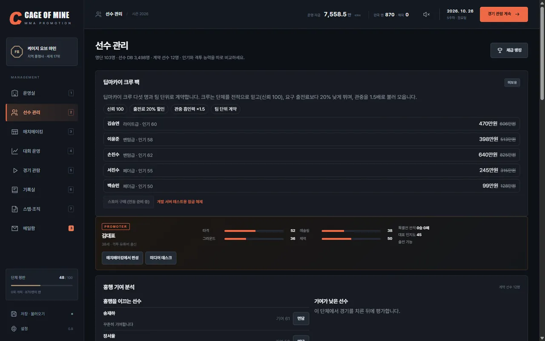
Task: Click the 출전료 20% 할인 tag
Action: (x=149, y=109)
